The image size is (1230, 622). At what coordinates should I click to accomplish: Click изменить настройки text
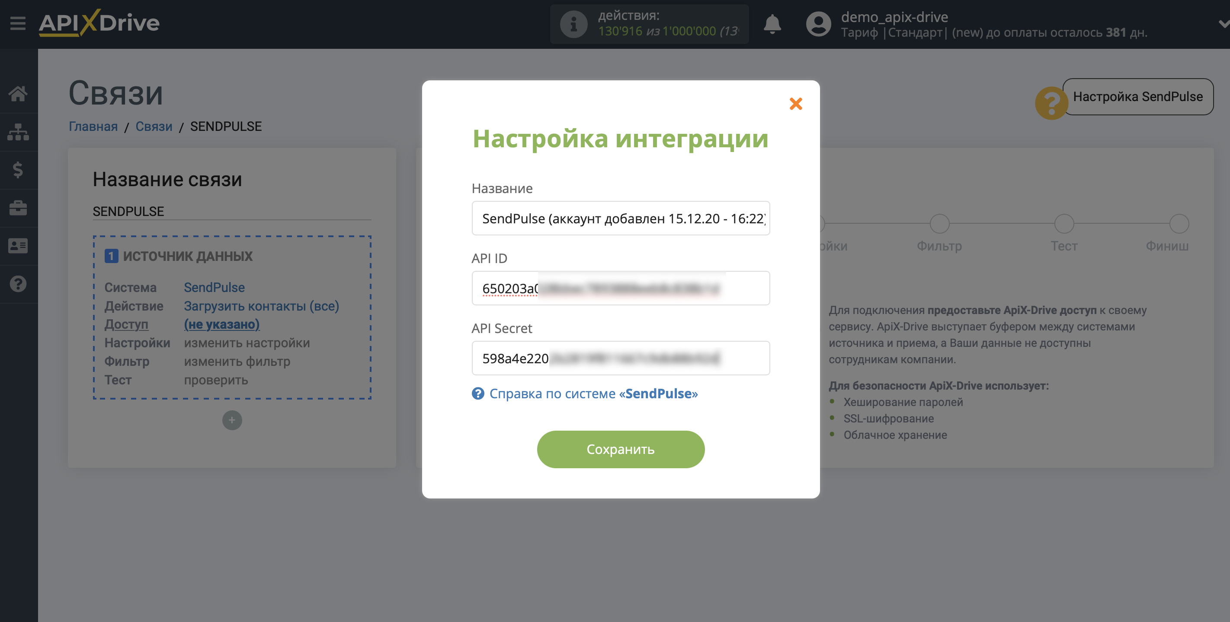click(247, 343)
